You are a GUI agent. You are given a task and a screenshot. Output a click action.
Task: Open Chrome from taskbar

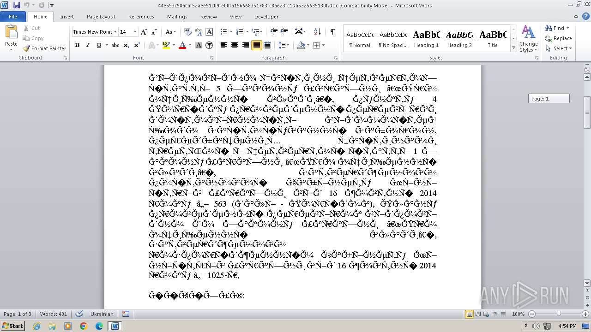click(x=83, y=326)
